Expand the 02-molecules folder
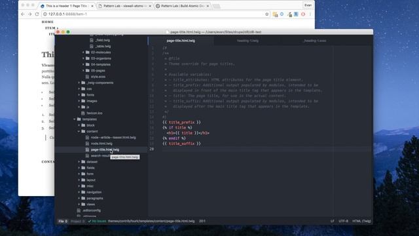Image resolution: width=419 pixels, height=236 pixels. pyautogui.click(x=101, y=52)
